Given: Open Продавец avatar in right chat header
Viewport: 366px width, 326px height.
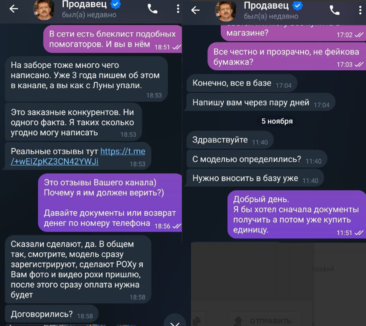Looking at the screenshot, I should point(226,11).
